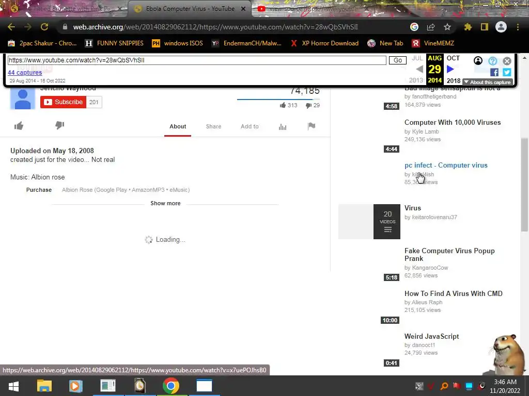Open the channel avatar image
Screen dimensions: 529x396
(23, 98)
